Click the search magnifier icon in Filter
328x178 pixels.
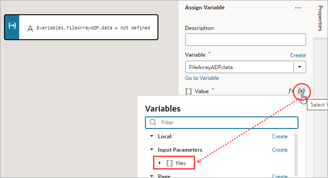point(153,122)
